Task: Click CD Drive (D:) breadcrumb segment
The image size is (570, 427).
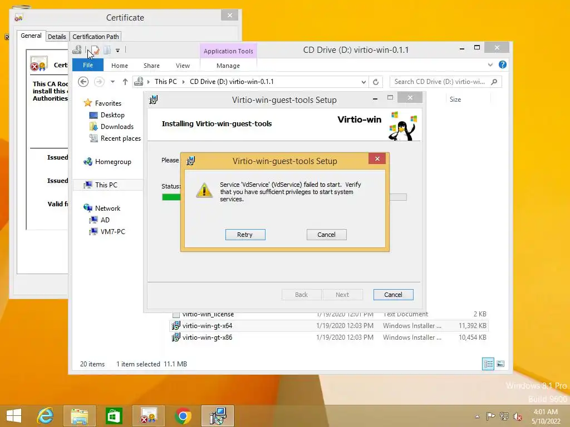Action: point(232,82)
